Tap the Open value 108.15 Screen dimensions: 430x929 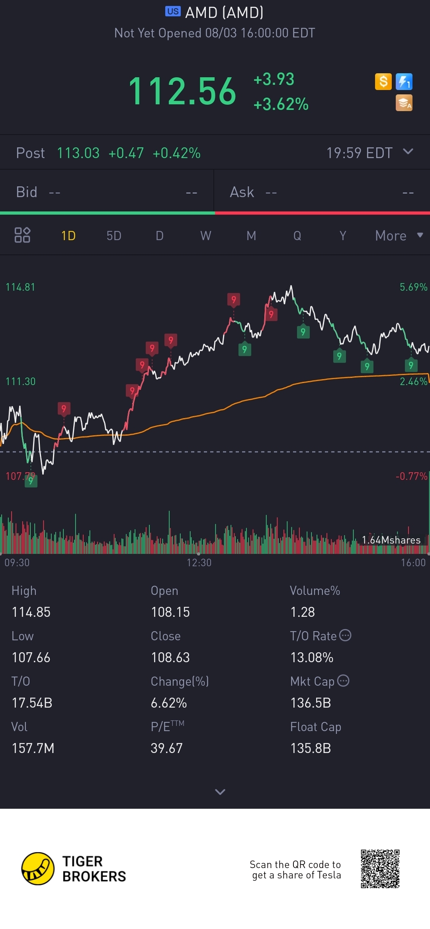(x=170, y=612)
